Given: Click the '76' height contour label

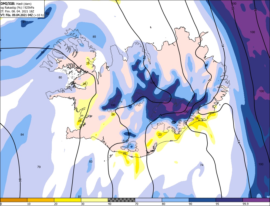Looking at the screenshot, I should pyautogui.click(x=210, y=80).
